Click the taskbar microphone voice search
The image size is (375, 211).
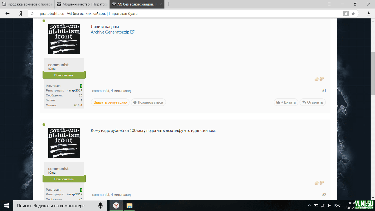(100, 206)
